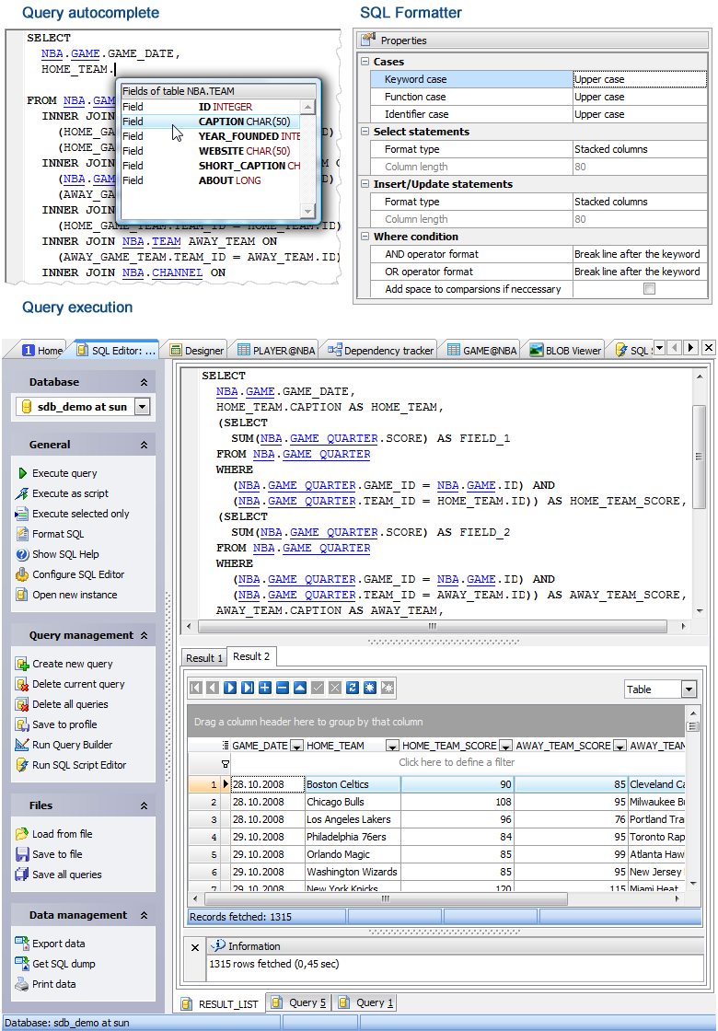Collapse the Files sidebar section
Screen dimensions: 718x1031
click(144, 805)
